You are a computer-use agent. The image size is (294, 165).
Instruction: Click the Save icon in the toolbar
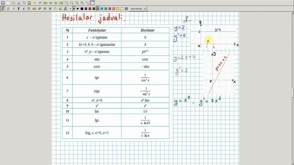point(3,3)
